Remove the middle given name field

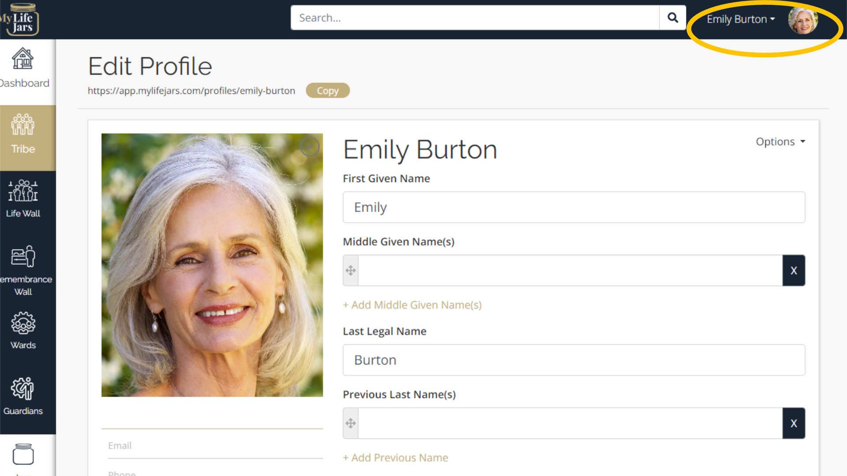pyautogui.click(x=793, y=271)
